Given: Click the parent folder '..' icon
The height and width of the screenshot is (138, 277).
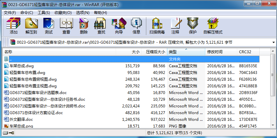Looking at the screenshot, I should pyautogui.click(x=6, y=59).
